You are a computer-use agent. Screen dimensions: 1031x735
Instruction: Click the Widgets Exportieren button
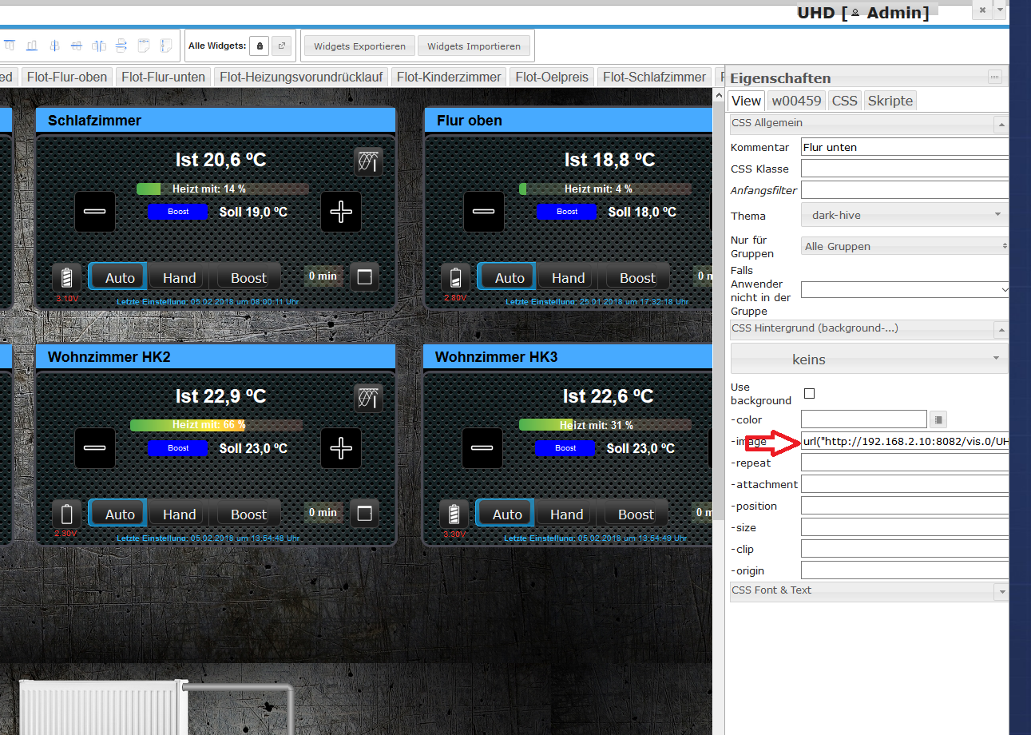[359, 46]
